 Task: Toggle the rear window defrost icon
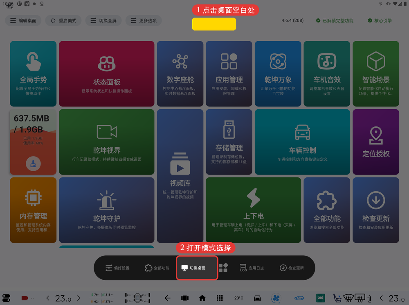pos(360,298)
